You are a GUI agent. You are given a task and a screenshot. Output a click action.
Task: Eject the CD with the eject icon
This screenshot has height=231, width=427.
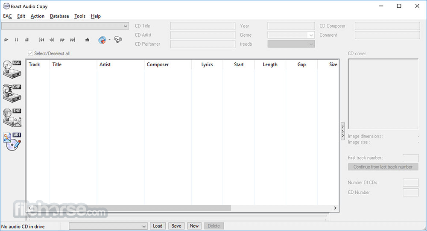(x=87, y=40)
